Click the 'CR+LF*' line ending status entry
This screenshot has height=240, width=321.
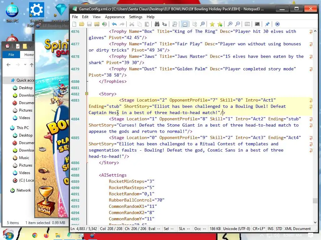click(x=259, y=228)
